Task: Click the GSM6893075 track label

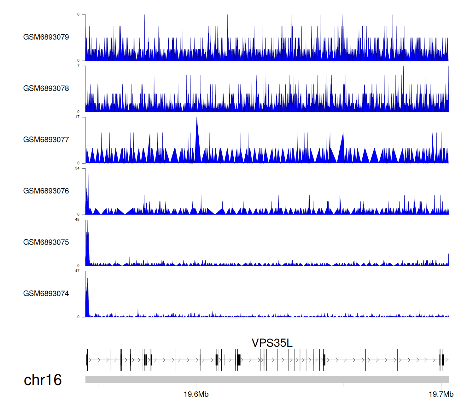Action: pyautogui.click(x=46, y=242)
